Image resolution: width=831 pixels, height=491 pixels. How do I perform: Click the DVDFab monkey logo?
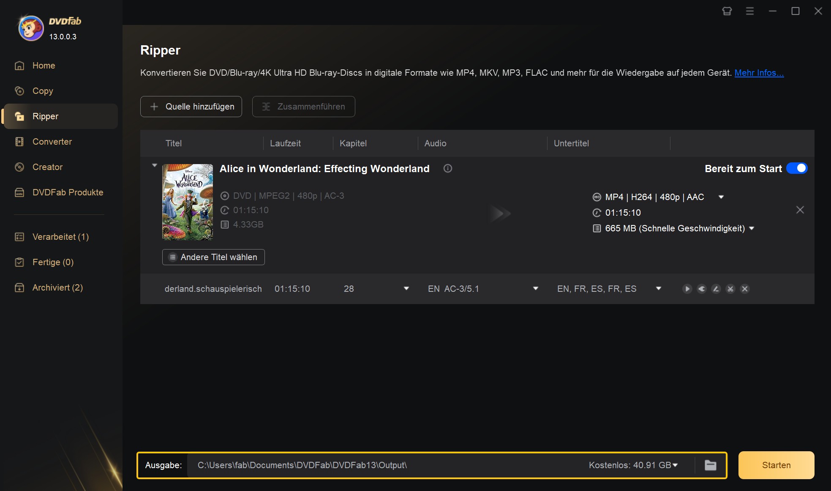click(31, 28)
